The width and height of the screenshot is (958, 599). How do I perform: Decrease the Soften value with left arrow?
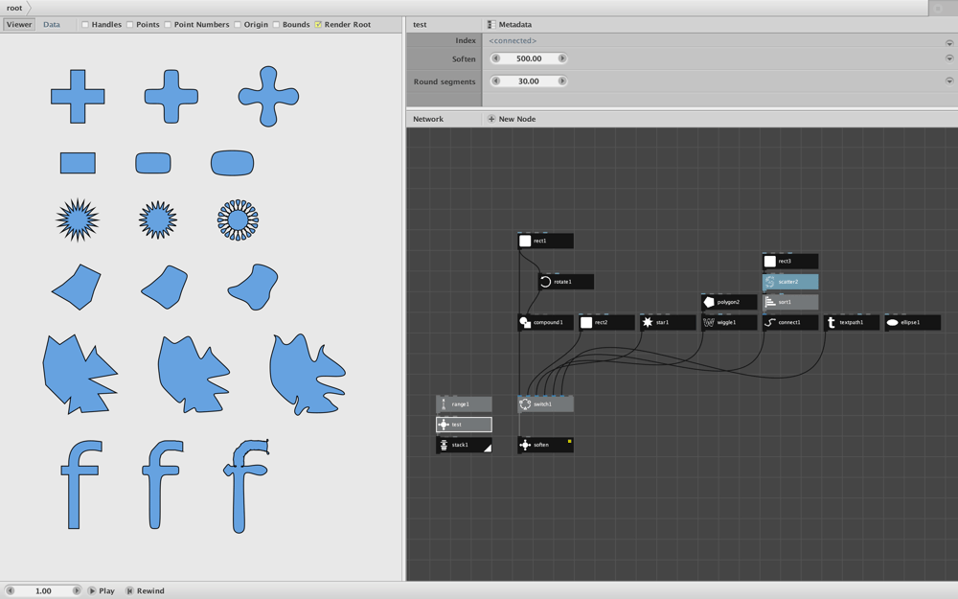coord(495,58)
